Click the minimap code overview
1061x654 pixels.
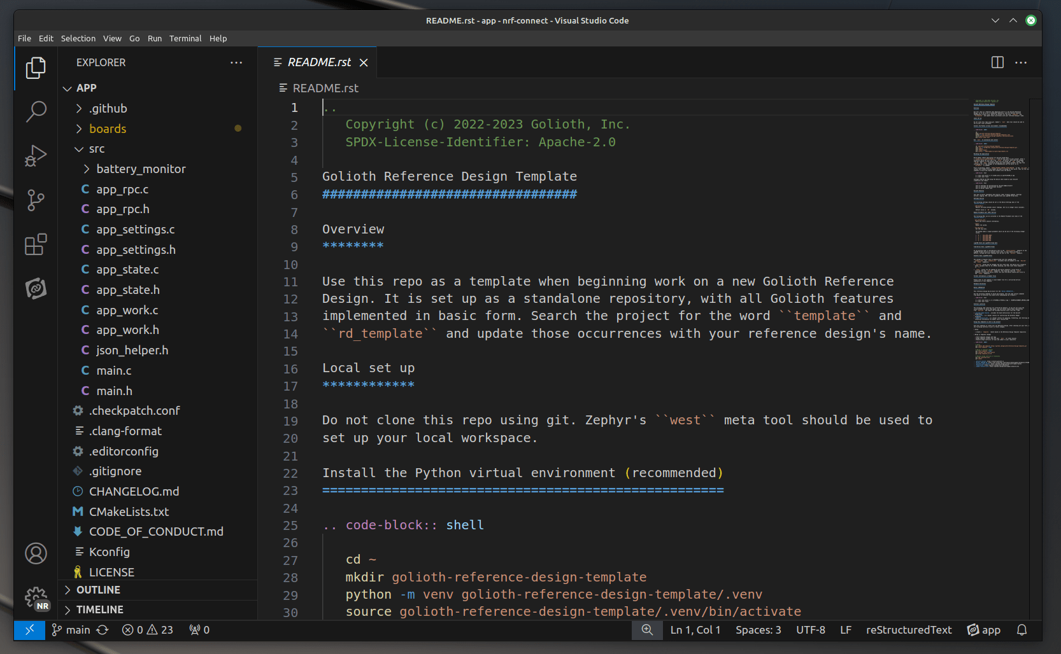pos(1001,233)
